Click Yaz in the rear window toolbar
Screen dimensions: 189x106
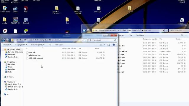[131, 35]
